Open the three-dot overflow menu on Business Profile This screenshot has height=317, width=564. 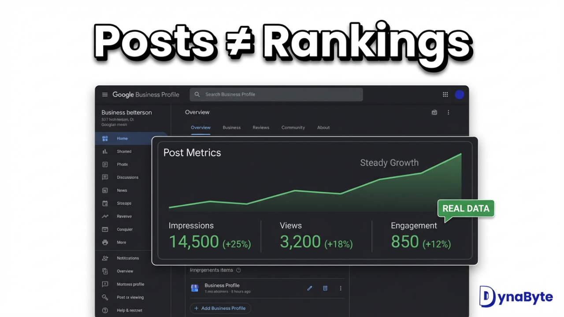pos(340,288)
